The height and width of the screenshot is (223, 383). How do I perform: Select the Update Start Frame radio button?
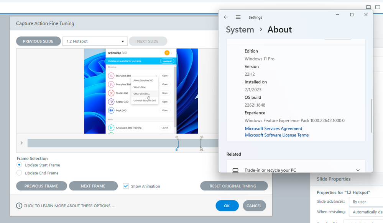19,165
